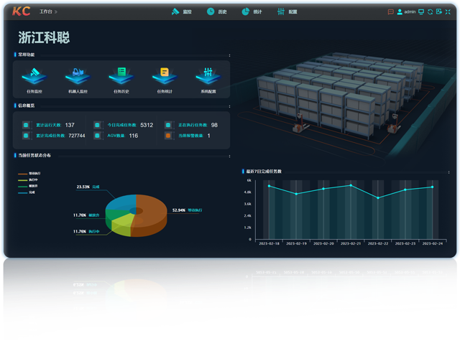Open the 任务统计 yellow shortcut icon

[165, 75]
